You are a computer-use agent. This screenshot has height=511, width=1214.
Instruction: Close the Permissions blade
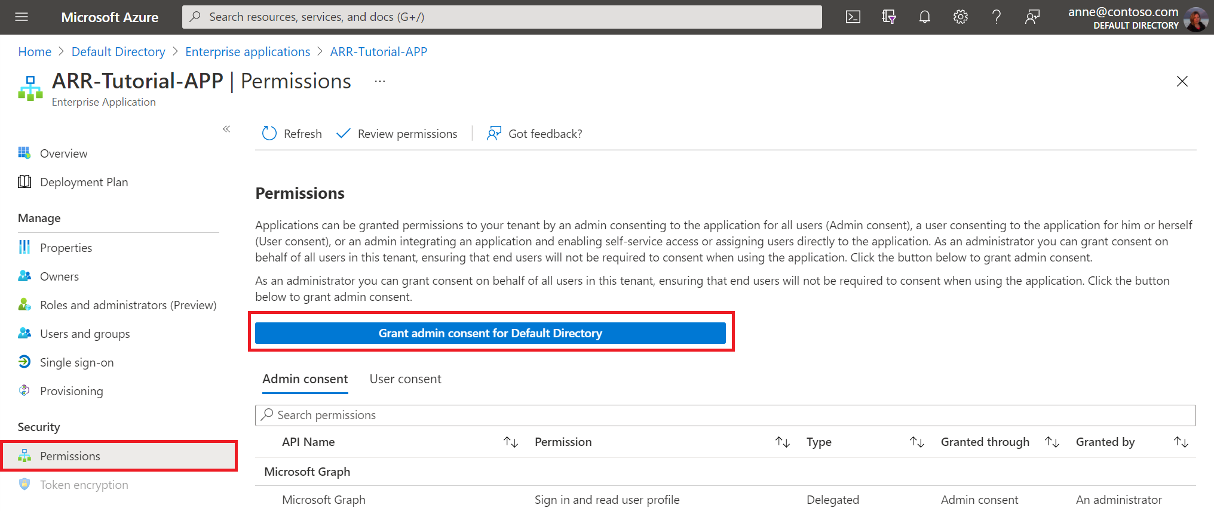pos(1182,81)
